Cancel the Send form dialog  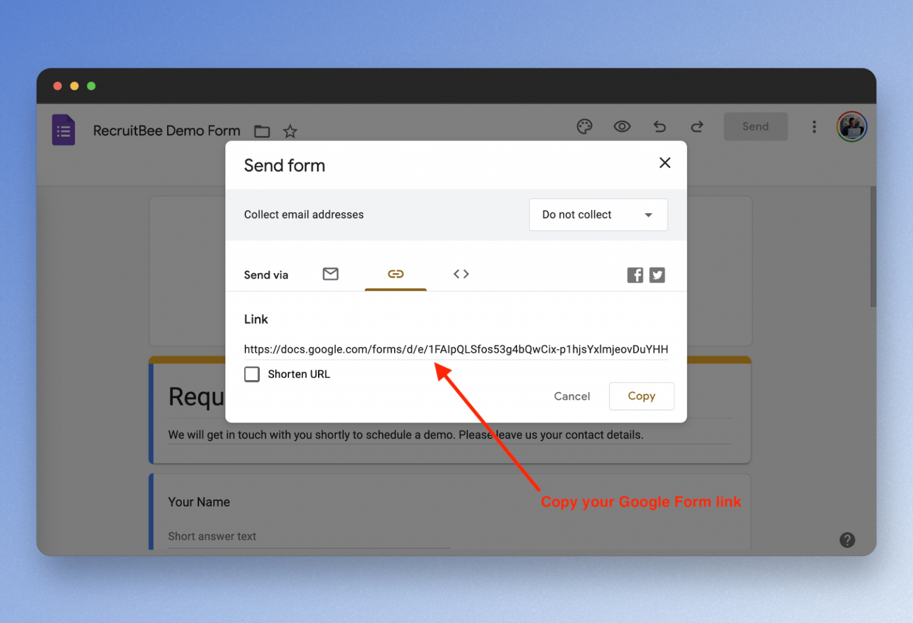coord(571,396)
